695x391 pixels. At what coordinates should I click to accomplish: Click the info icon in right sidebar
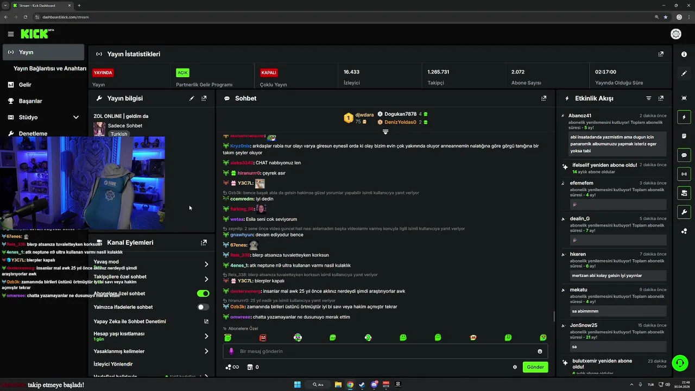(x=684, y=54)
